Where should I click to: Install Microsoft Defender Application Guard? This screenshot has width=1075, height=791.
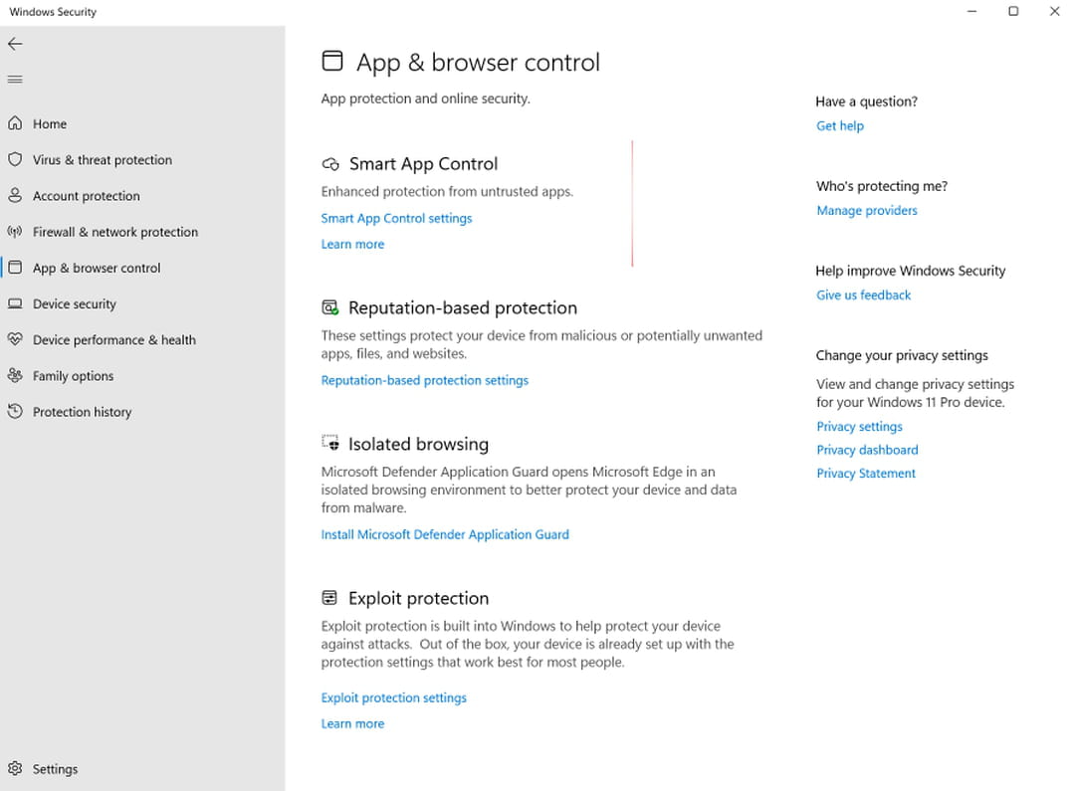point(445,534)
